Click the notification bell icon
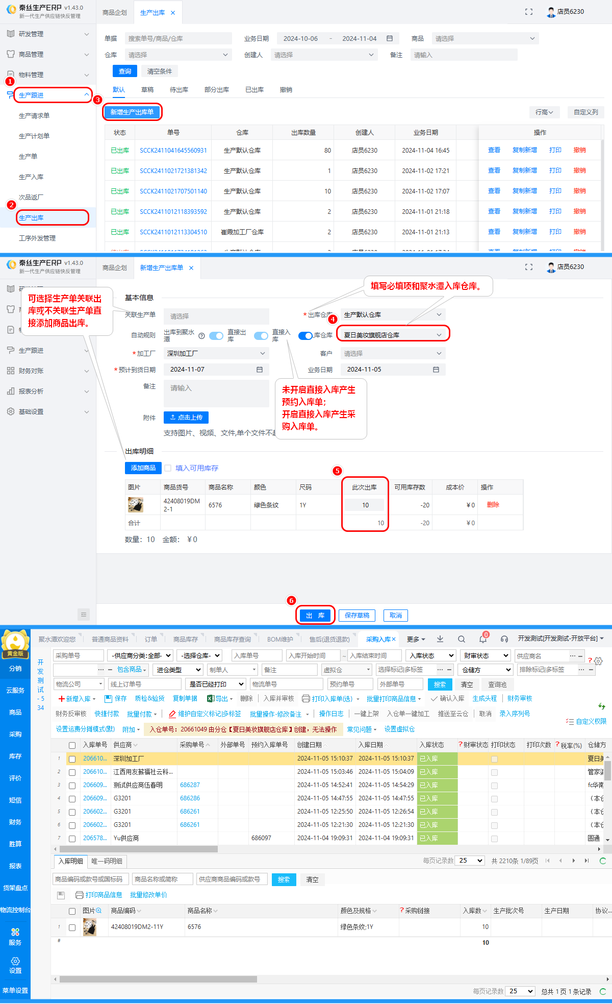Viewport: 612px width, 1004px height. [x=482, y=639]
